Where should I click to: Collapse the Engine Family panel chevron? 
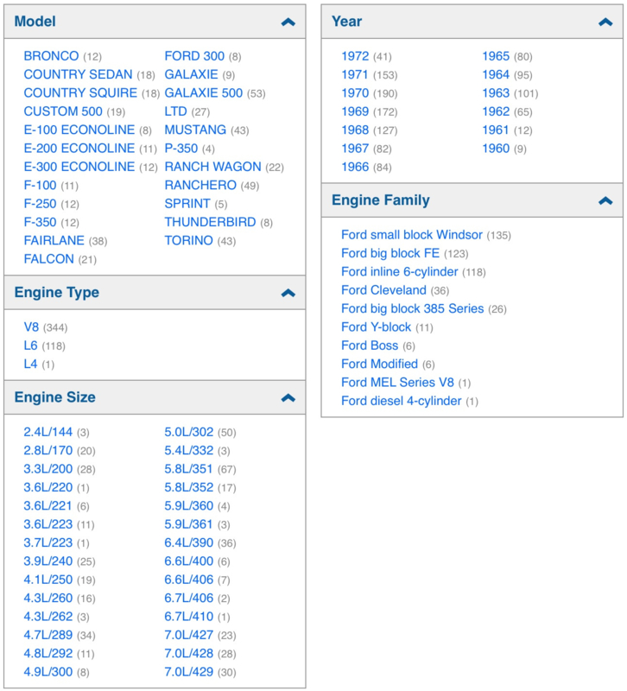(605, 201)
